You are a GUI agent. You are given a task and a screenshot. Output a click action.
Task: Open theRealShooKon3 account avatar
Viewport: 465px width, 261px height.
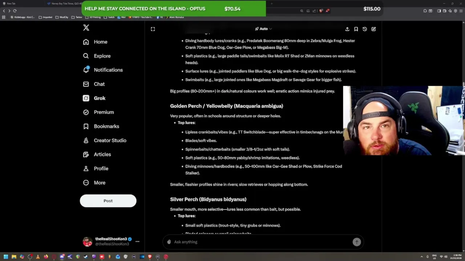tap(88, 241)
